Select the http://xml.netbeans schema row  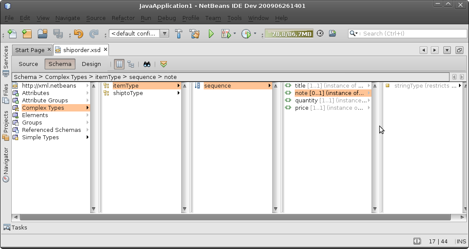pyautogui.click(x=51, y=85)
